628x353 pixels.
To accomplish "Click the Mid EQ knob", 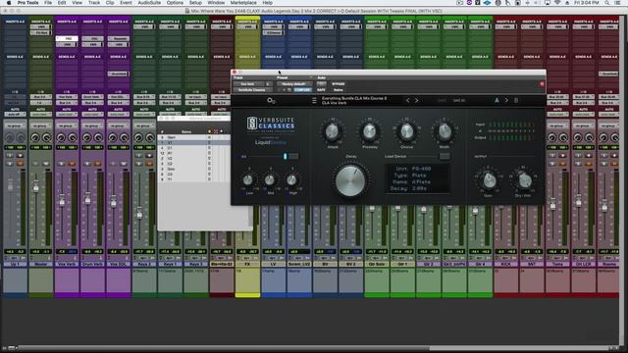I will coord(271,180).
